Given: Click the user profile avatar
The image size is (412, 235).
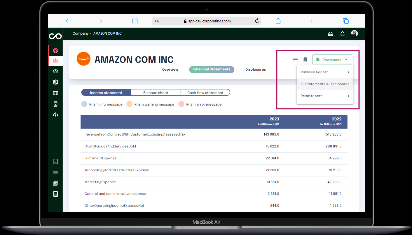Looking at the screenshot, I should [354, 33].
